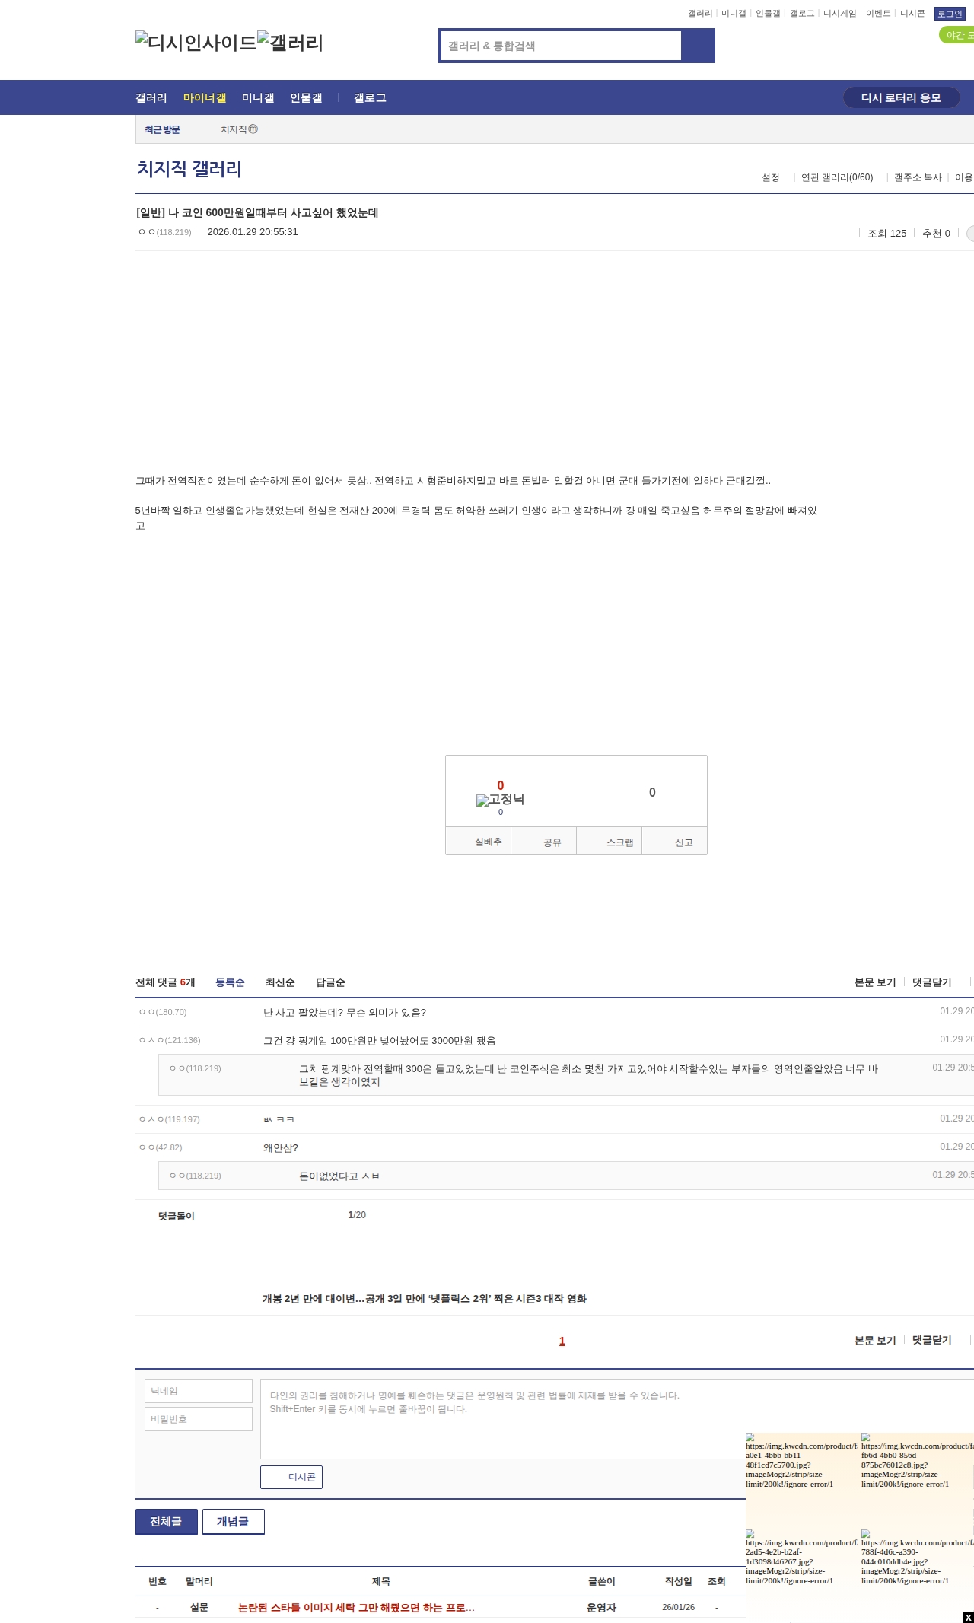Close the ad panel with the X button

pyautogui.click(x=968, y=1617)
